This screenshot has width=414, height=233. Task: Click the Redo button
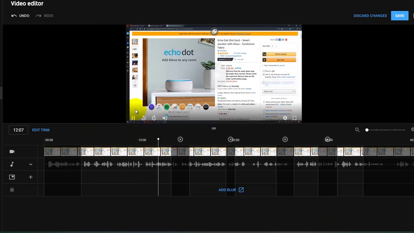point(45,16)
